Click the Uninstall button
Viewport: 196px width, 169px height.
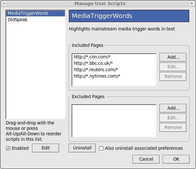(82, 148)
